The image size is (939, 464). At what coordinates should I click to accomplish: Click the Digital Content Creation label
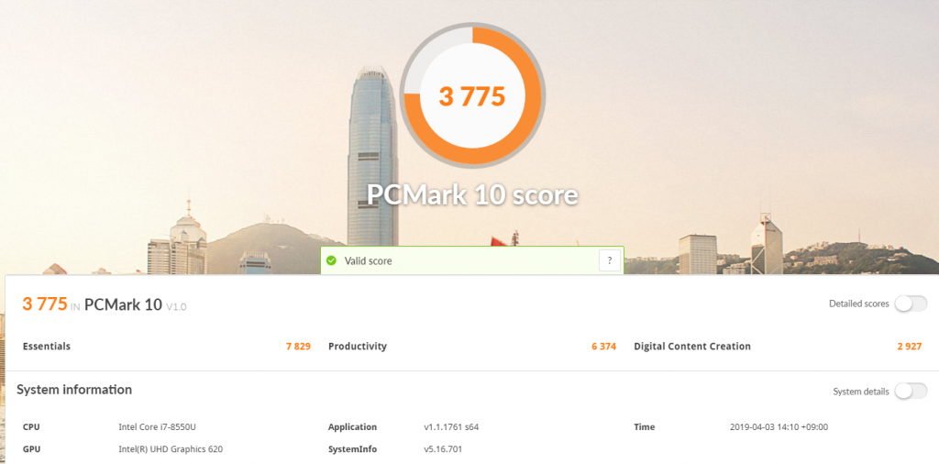(692, 346)
